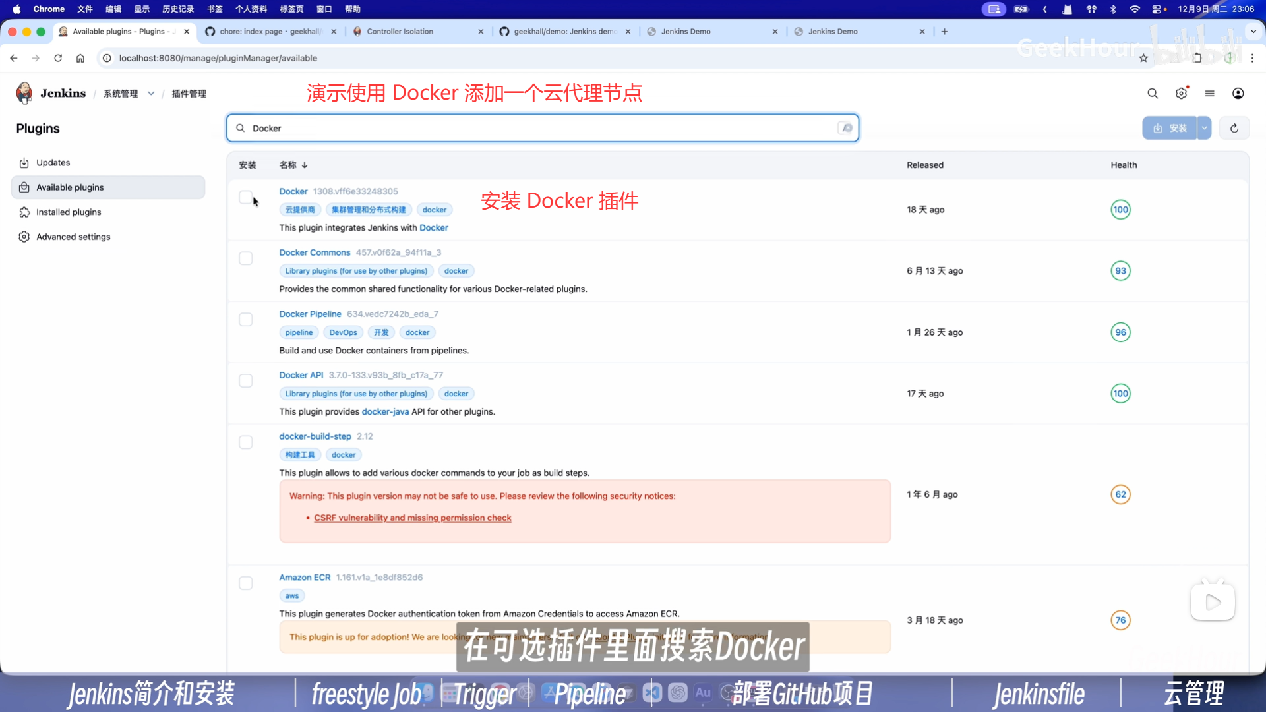Expand the install button dropdown arrow
This screenshot has width=1266, height=712.
click(1204, 128)
